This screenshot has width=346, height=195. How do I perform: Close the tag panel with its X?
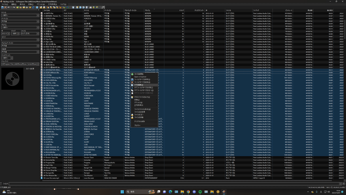39,10
